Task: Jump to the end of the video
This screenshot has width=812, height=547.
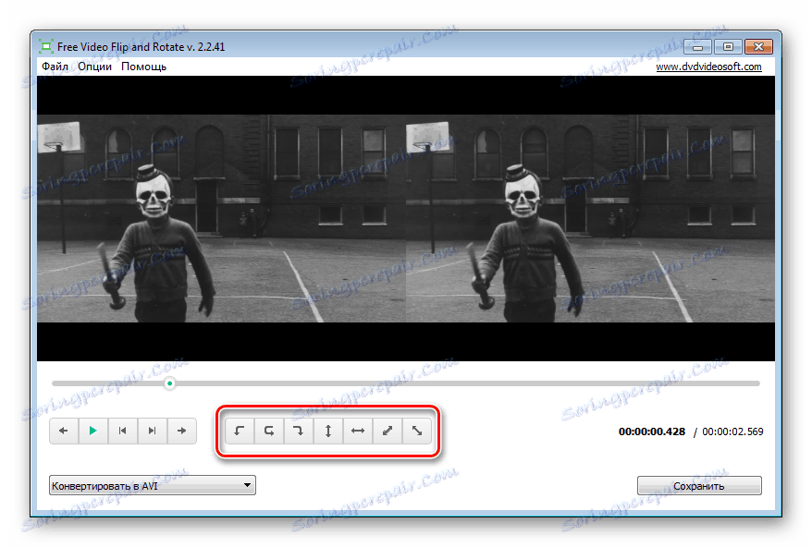Action: point(153,431)
